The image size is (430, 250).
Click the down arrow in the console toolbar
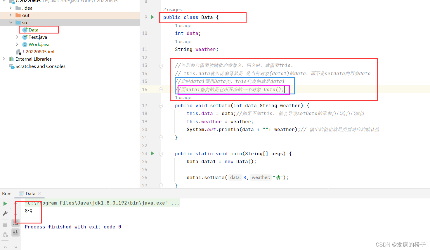[x=16, y=214]
